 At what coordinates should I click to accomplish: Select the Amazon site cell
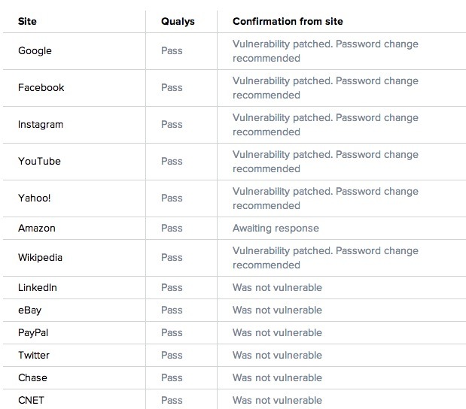pyautogui.click(x=37, y=228)
